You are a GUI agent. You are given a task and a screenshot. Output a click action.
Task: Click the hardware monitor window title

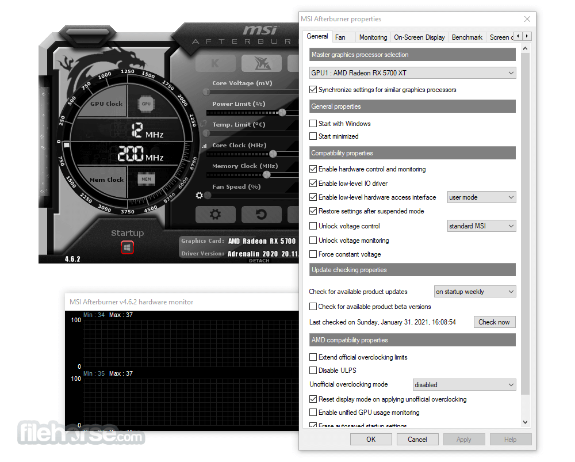[x=131, y=302]
